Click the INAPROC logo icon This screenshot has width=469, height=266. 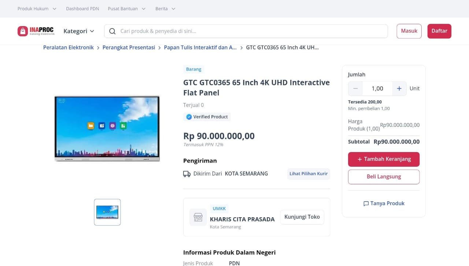coord(23,31)
